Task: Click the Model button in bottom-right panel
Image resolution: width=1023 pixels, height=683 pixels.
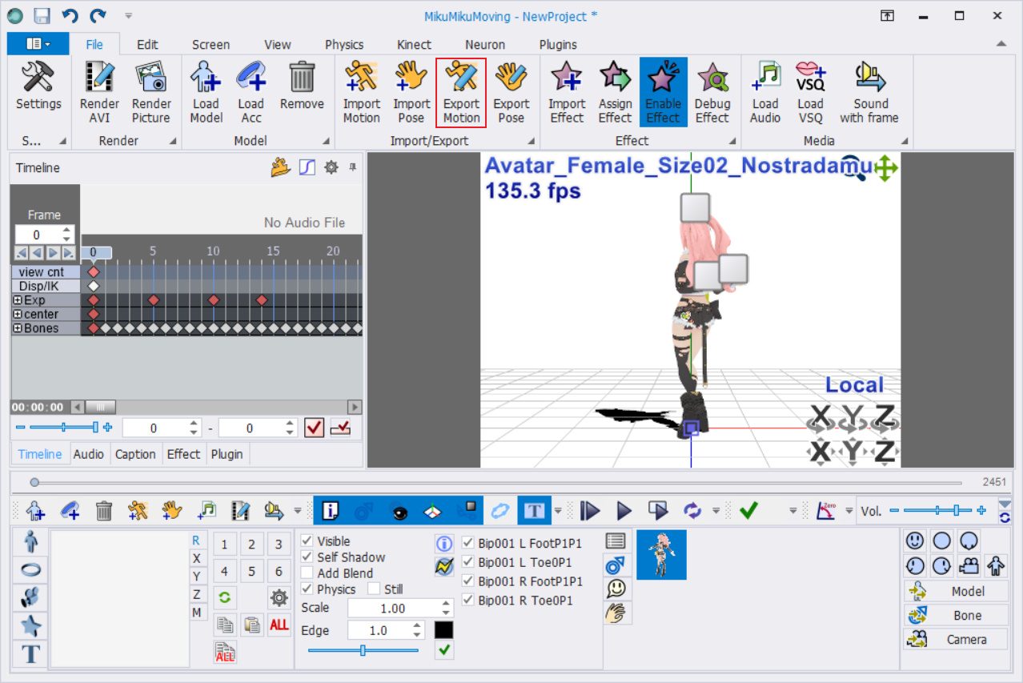Action: point(956,592)
